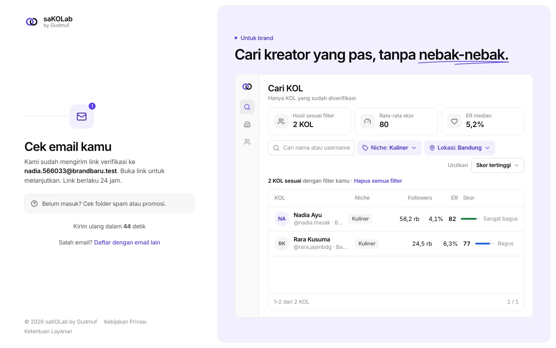Click the 24,5 rb followers value

(422, 244)
